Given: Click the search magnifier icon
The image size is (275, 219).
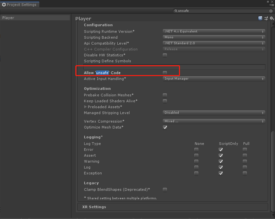Looking at the screenshot, I should pos(176,11).
